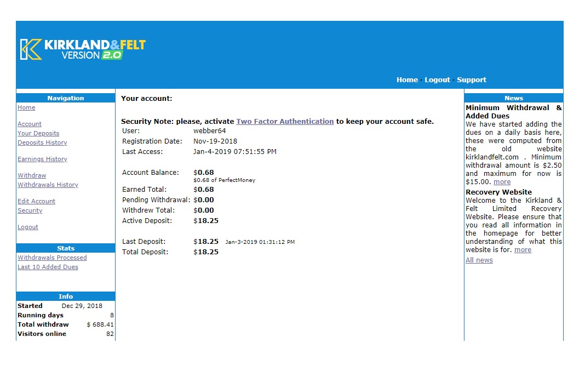Read more about Minimum Withdrawal news

[502, 182]
